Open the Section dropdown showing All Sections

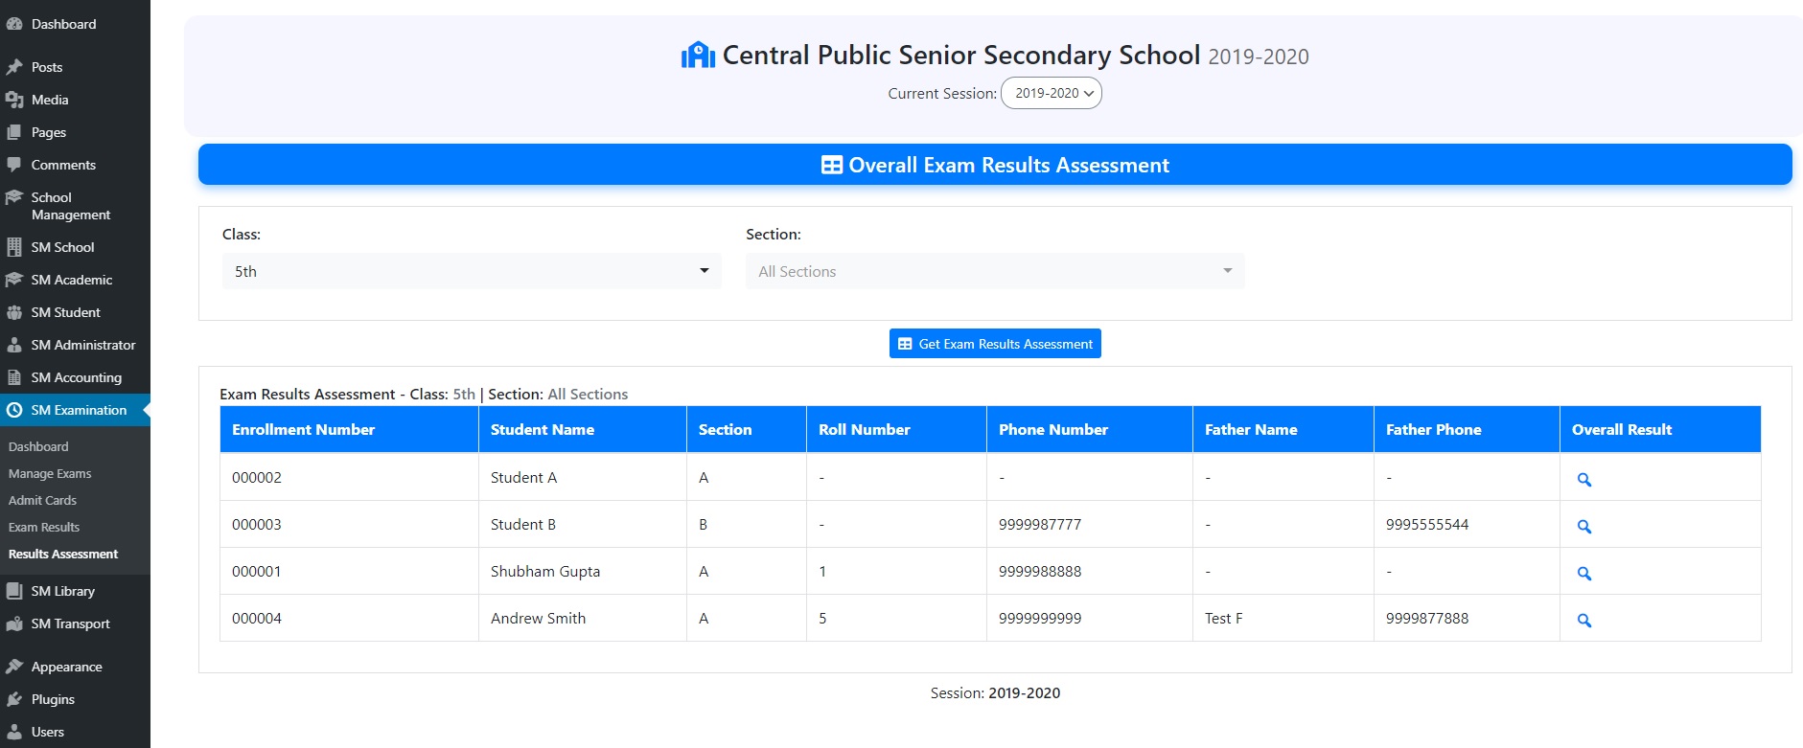[x=995, y=271]
